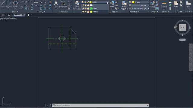
Task: Select the Text annotation tool
Action: click(56, 4)
